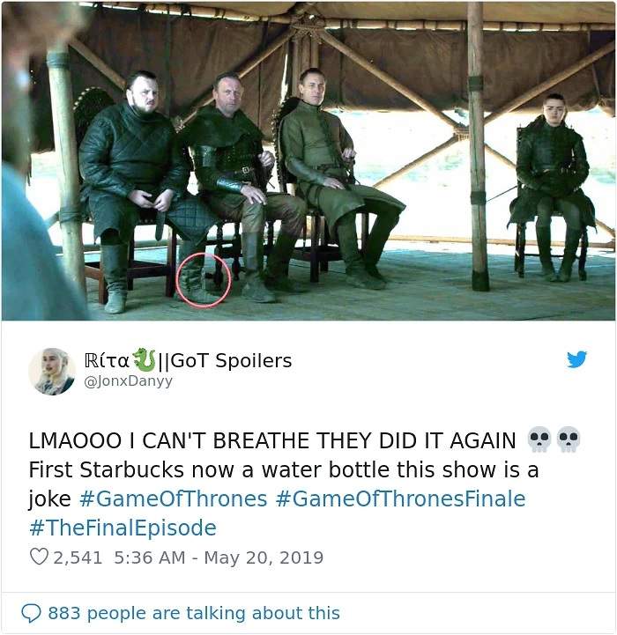The image size is (617, 635).
Task: Click the person seated alone at far right
Action: coord(553,185)
